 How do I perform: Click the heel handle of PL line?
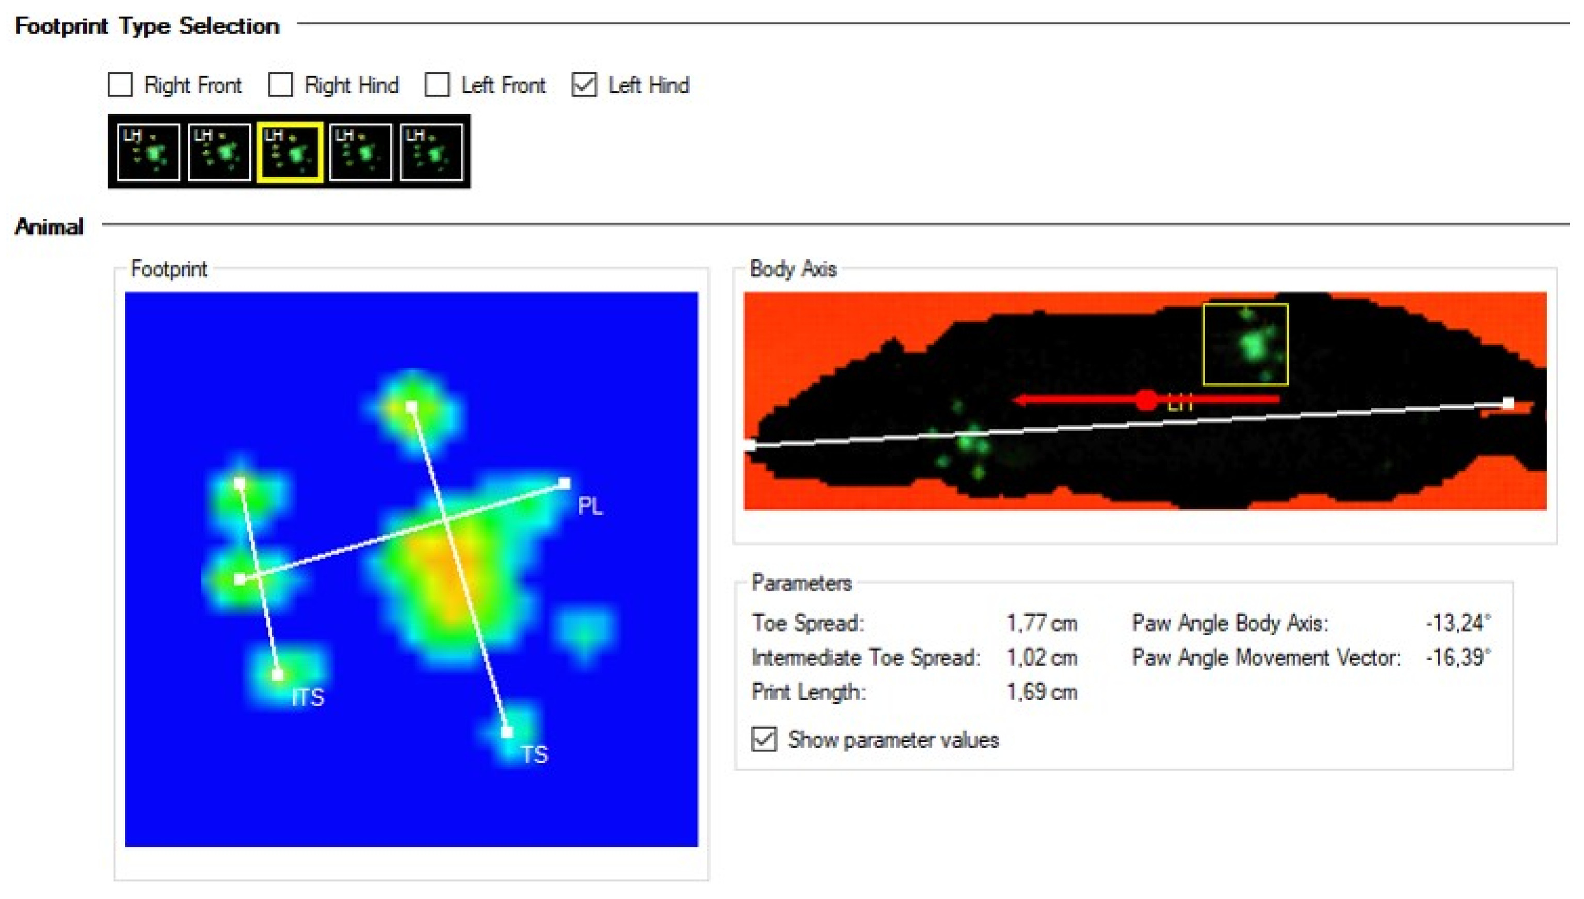(240, 579)
